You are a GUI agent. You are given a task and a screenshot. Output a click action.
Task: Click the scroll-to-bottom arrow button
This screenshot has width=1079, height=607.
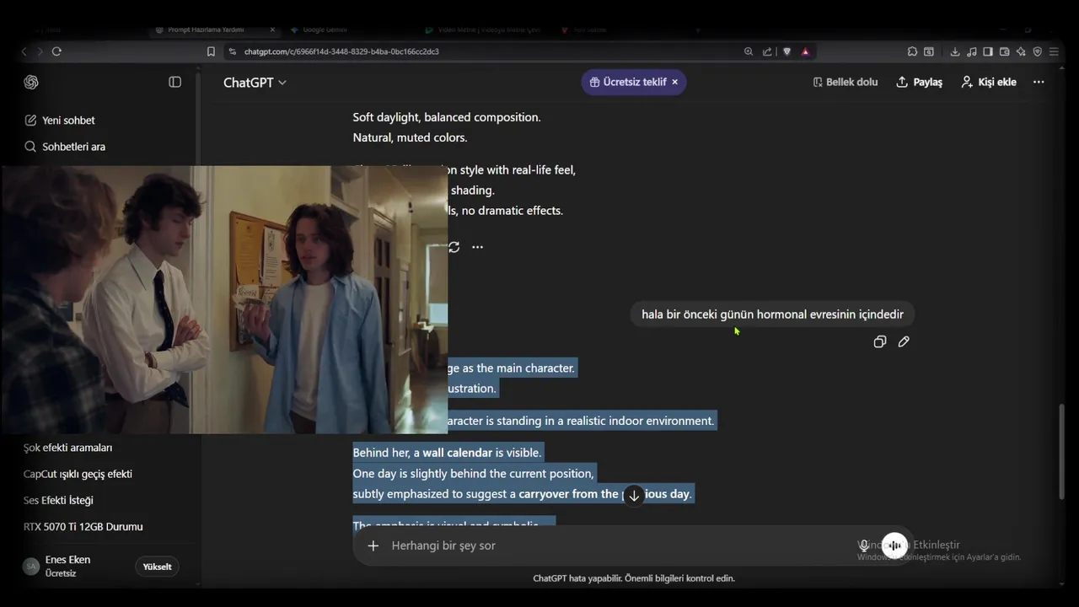(x=634, y=496)
